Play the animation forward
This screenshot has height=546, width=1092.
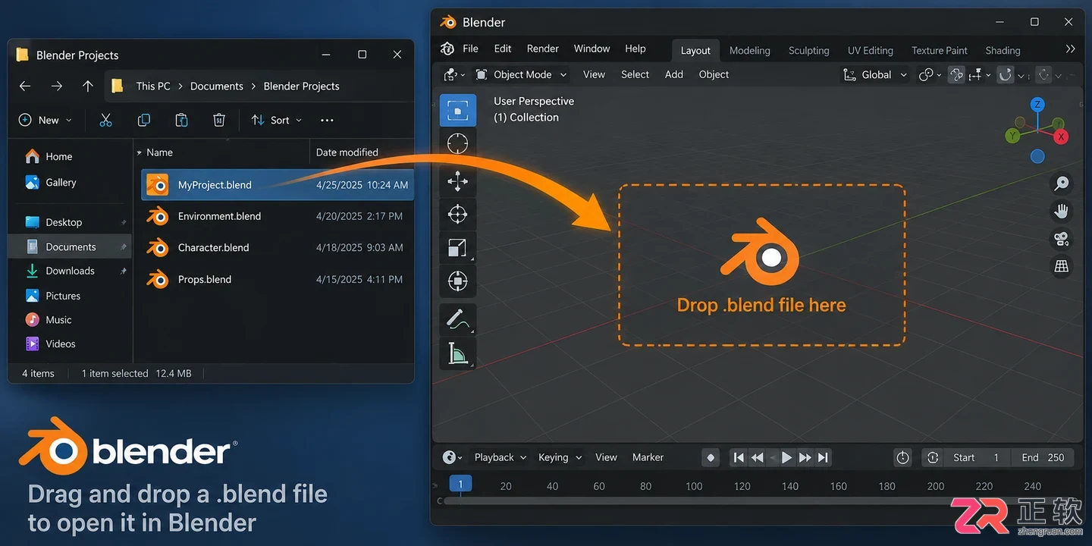pos(786,457)
